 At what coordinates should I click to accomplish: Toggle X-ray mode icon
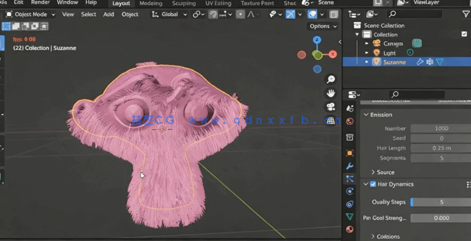(333, 15)
